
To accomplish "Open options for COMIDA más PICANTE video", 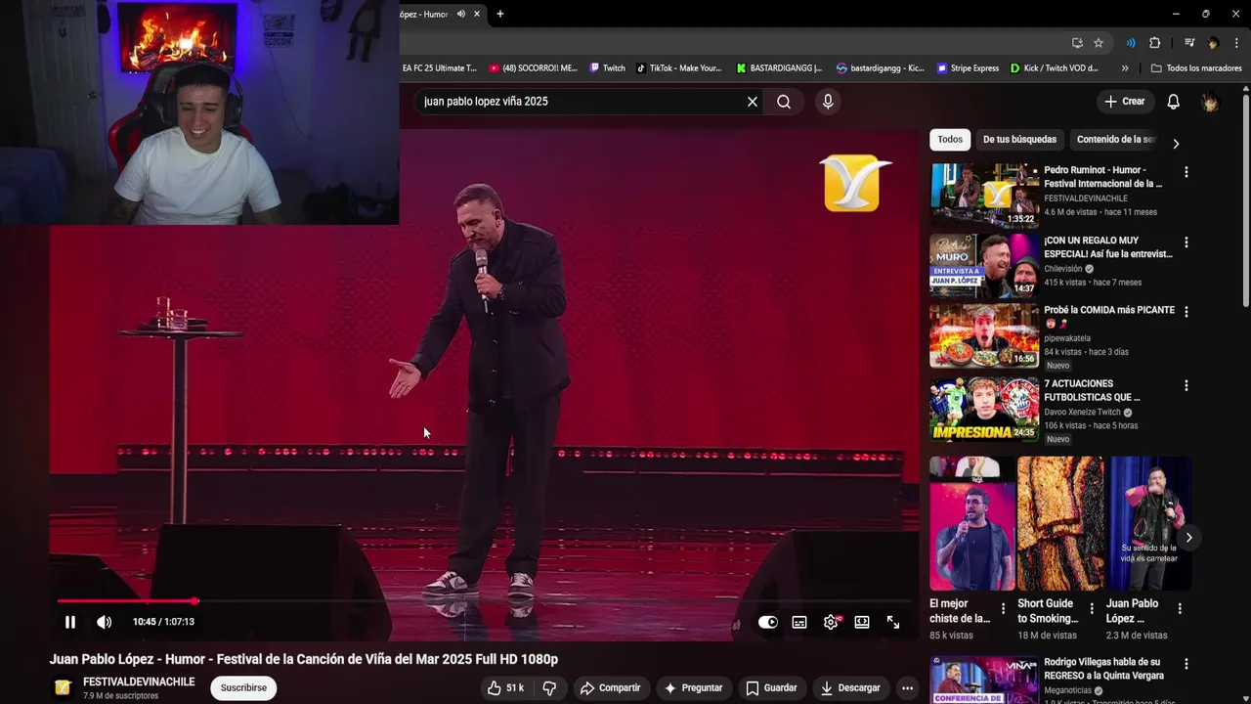I will pos(1186,312).
